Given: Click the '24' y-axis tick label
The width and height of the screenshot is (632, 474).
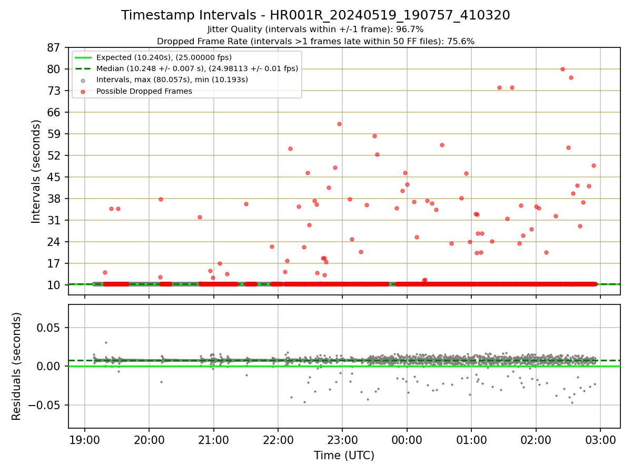Looking at the screenshot, I should tap(54, 242).
